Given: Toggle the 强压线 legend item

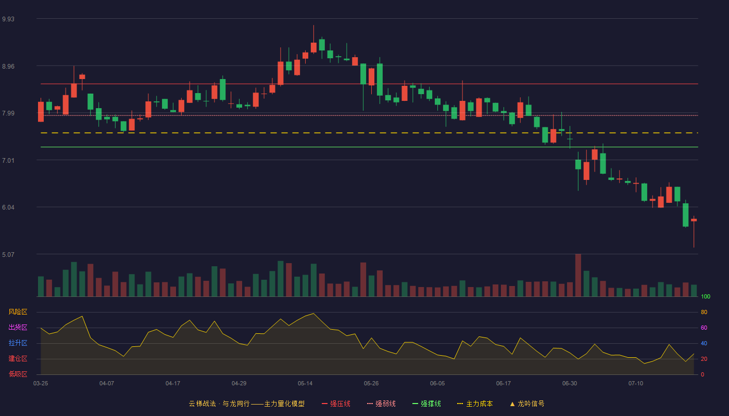Looking at the screenshot, I should click(x=336, y=404).
